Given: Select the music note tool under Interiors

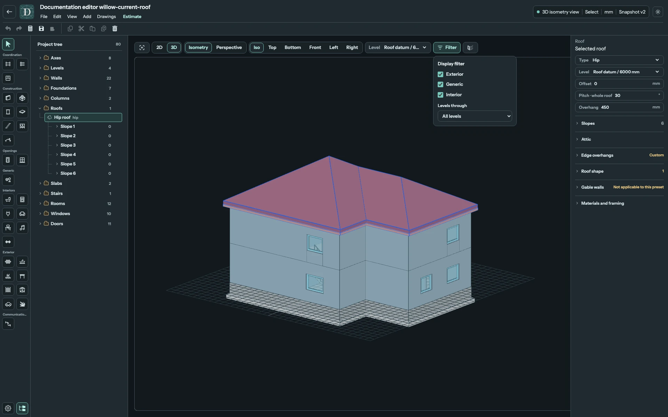Looking at the screenshot, I should click(22, 228).
